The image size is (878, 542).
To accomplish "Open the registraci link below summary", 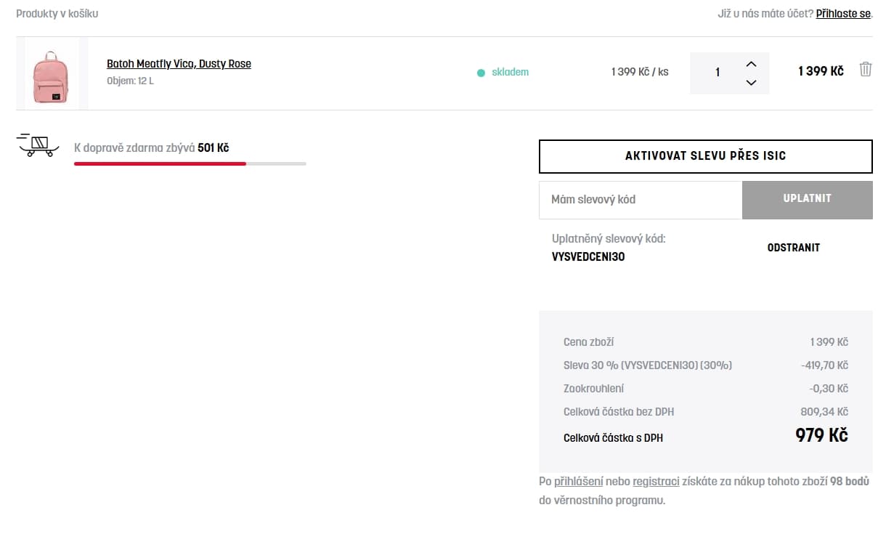I will [656, 481].
